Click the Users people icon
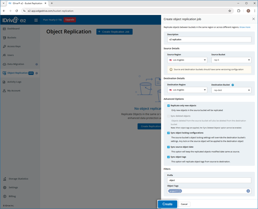The image size is (258, 209). [x=4, y=55]
